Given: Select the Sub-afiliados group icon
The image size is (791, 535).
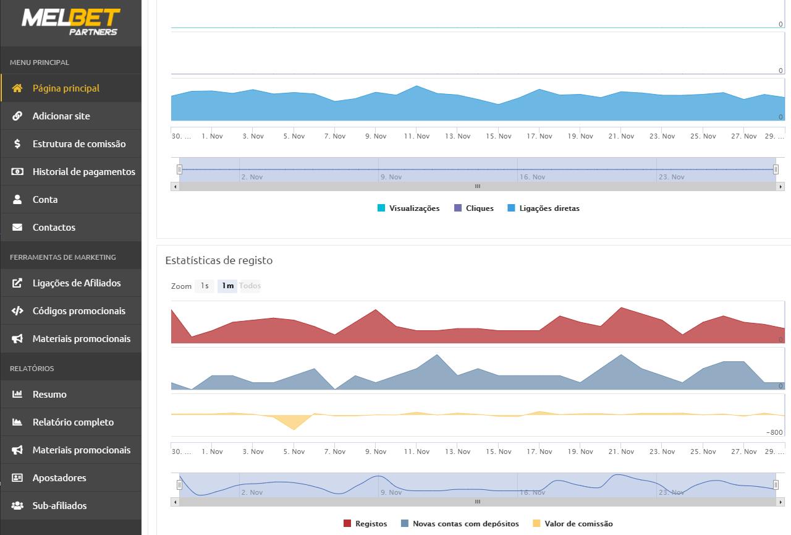Looking at the screenshot, I should (17, 505).
